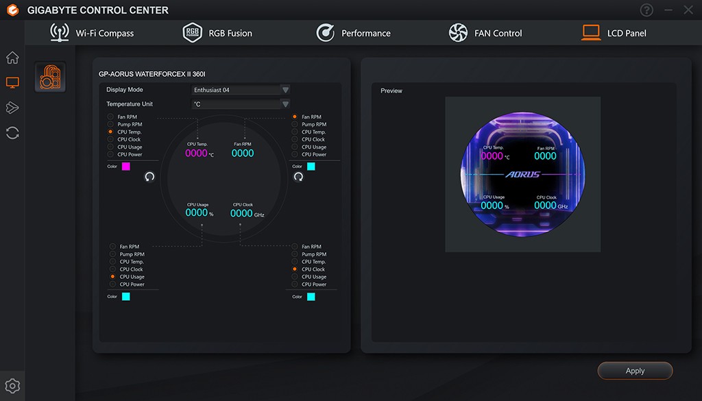Viewport: 702px width, 401px height.
Task: Apply the LCD panel settings
Action: point(635,371)
